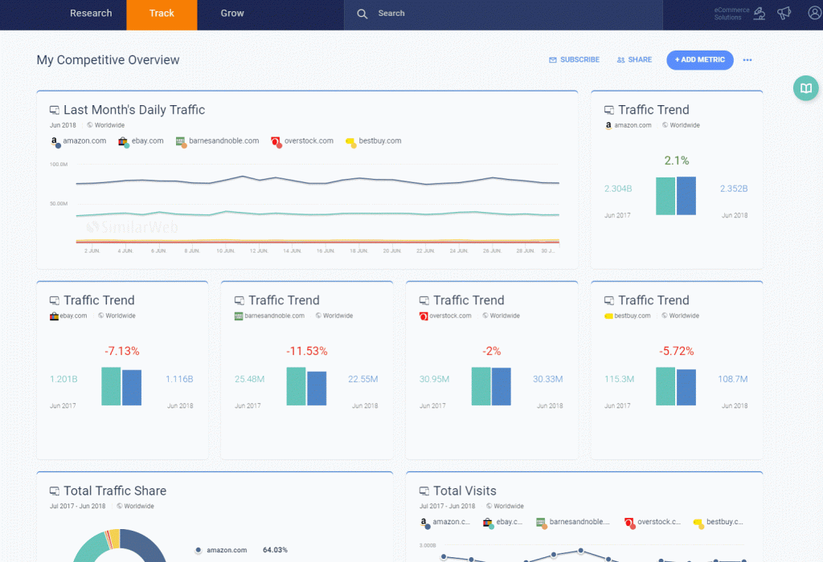
Task: Click the three-dot more options icon
Action: tap(747, 60)
